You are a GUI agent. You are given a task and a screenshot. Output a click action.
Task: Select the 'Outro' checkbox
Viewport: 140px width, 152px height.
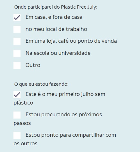click(x=17, y=65)
